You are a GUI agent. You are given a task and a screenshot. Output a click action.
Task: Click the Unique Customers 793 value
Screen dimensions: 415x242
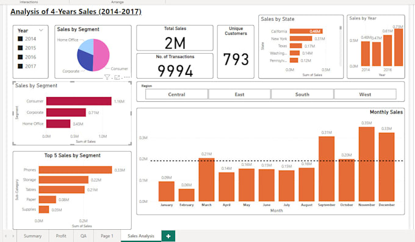click(x=236, y=59)
